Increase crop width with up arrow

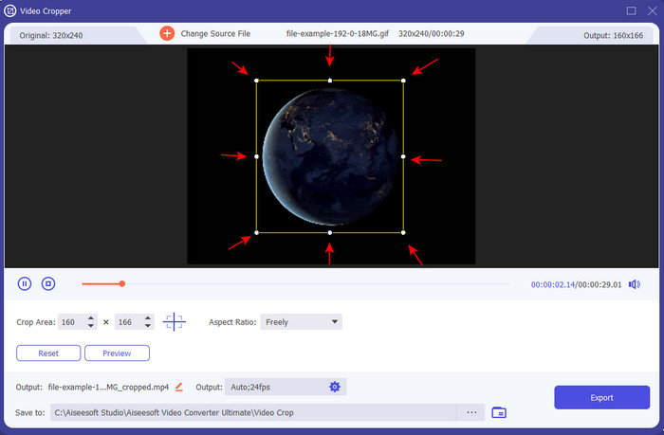[90, 318]
